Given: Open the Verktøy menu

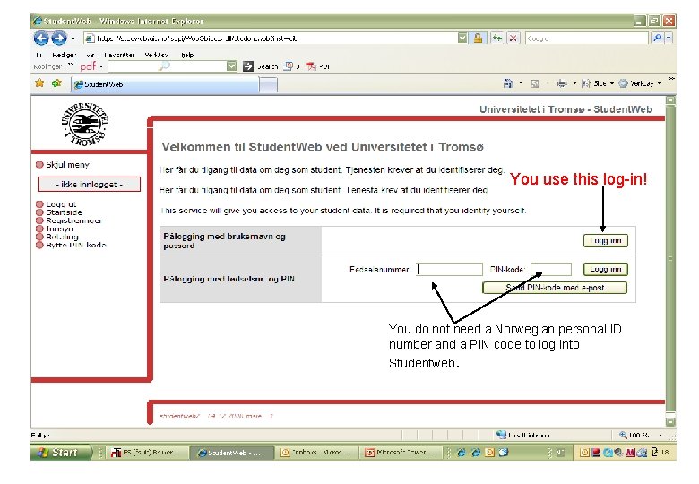Looking at the screenshot, I should pos(157,55).
